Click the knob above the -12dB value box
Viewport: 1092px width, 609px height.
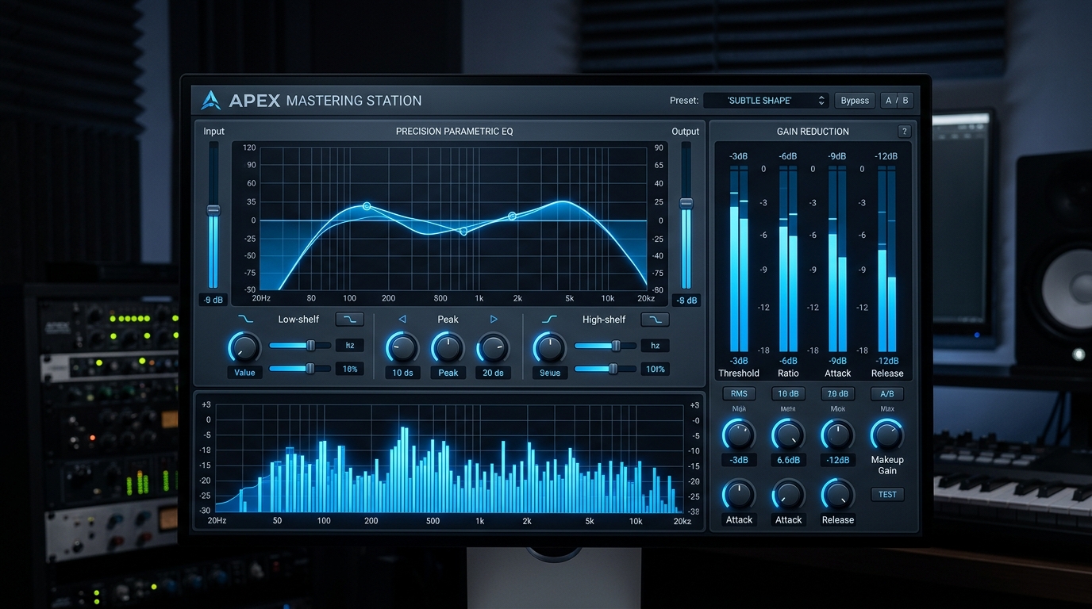pyautogui.click(x=837, y=435)
